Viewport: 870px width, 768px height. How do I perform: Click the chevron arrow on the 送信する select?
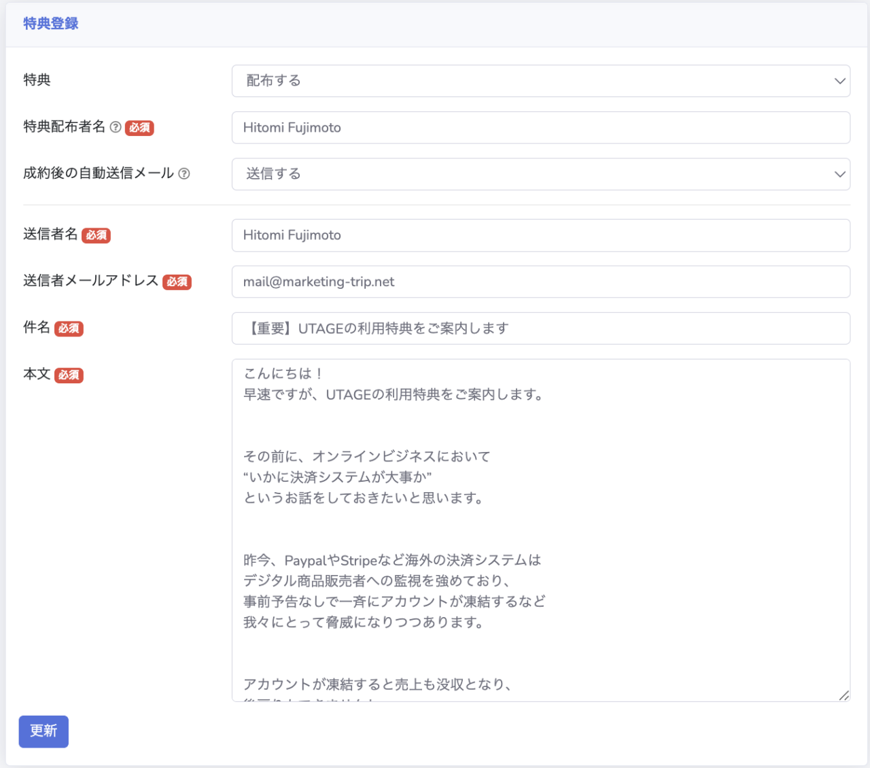pyautogui.click(x=839, y=174)
